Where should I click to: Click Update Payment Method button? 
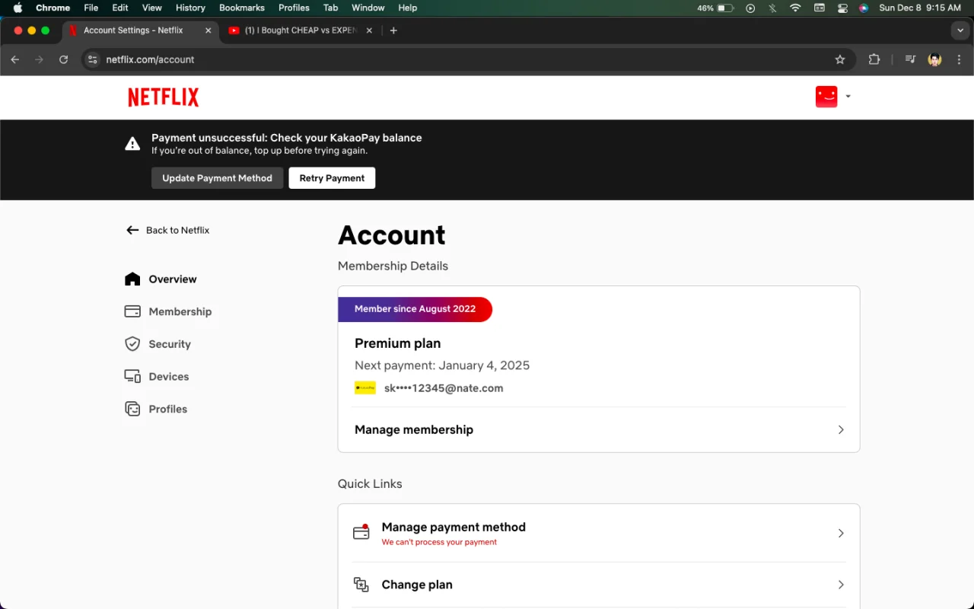217,178
